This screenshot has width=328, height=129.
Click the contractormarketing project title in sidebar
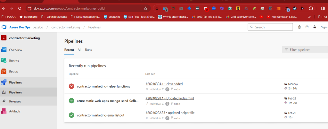(x=24, y=38)
